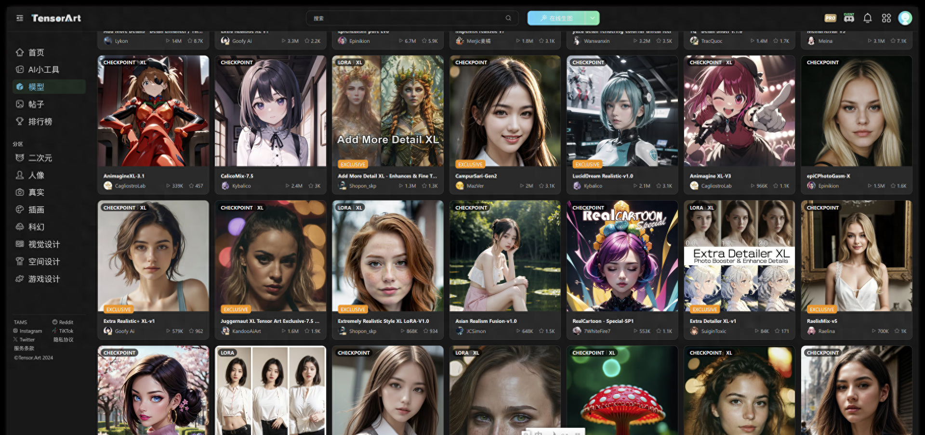Select the 人像 category

click(x=49, y=175)
